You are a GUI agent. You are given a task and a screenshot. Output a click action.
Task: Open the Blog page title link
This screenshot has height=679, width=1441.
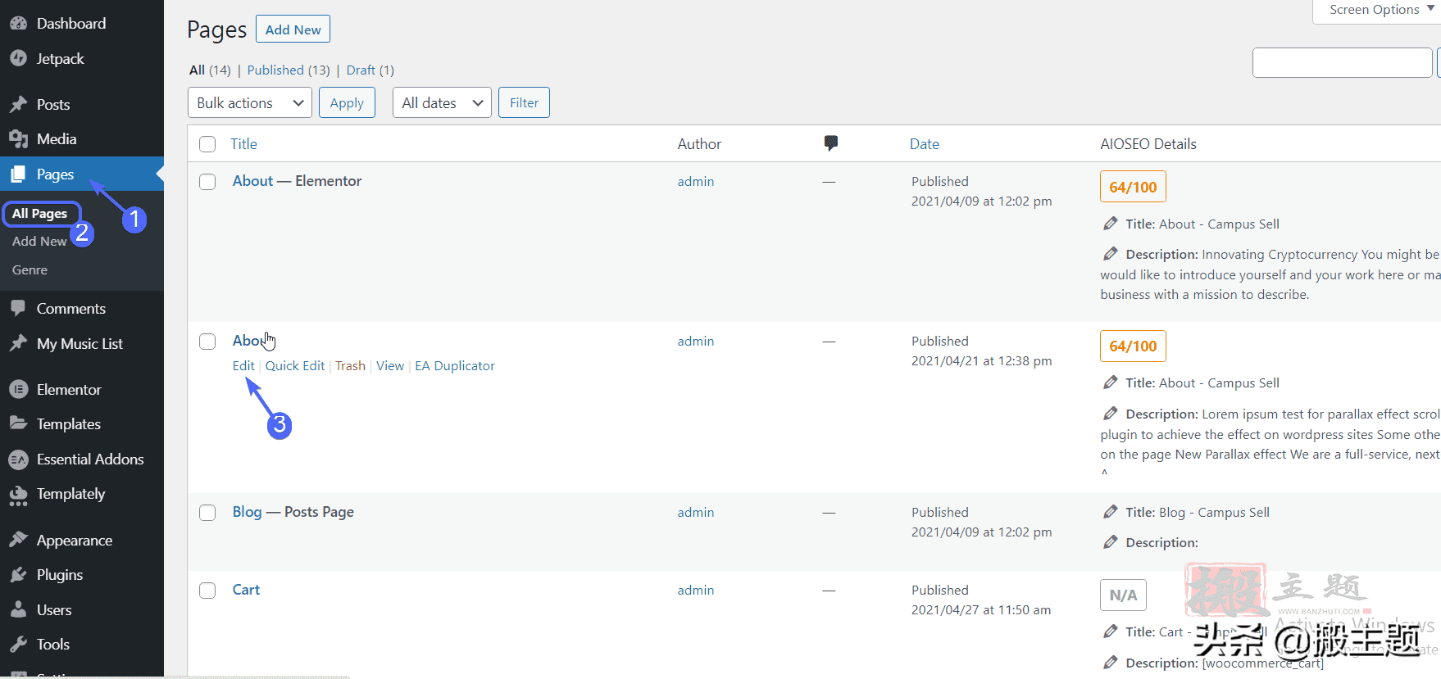pos(247,511)
